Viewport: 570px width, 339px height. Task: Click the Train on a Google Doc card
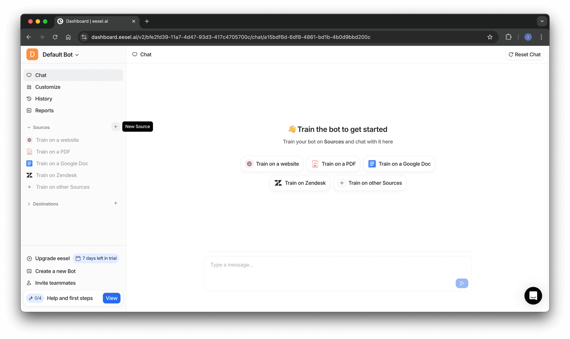pos(399,164)
